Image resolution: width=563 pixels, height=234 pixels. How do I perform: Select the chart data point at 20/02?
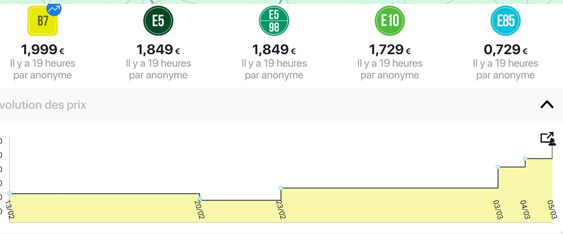200,199
